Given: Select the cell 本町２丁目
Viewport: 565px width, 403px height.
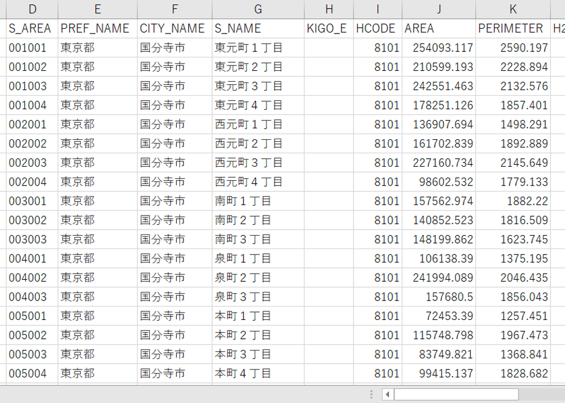Looking at the screenshot, I should tap(258, 335).
